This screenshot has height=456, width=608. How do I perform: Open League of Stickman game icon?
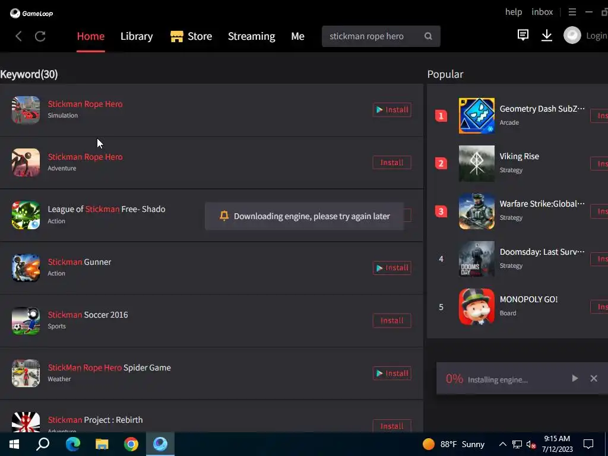pos(26,215)
